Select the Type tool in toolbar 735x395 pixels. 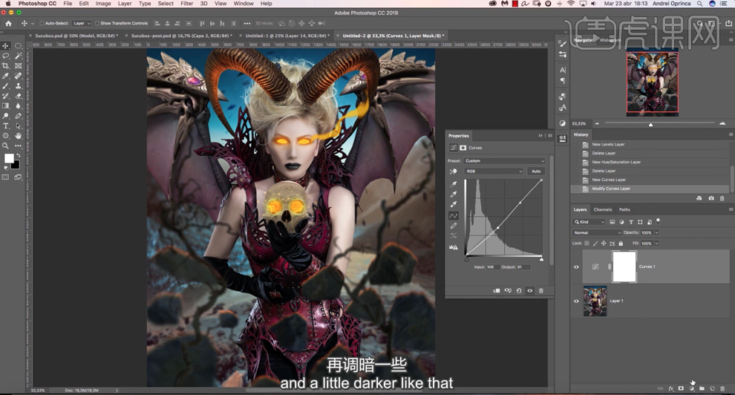6,126
